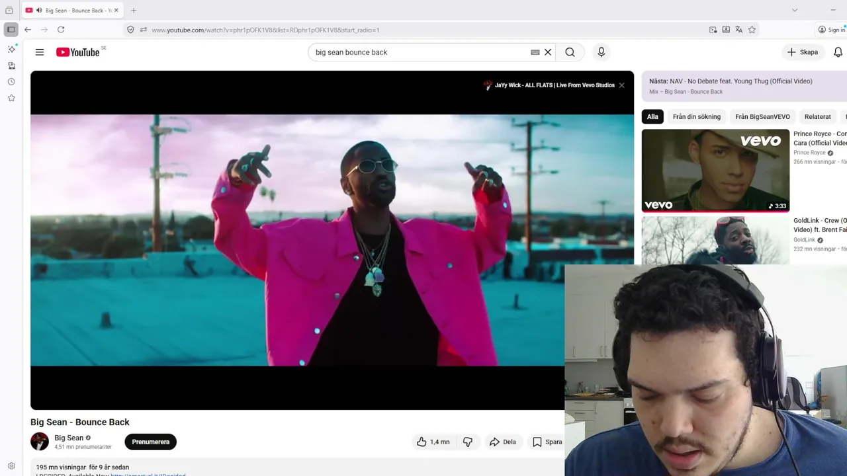The width and height of the screenshot is (847, 476).
Task: Open the JaYy Wick ALL FLATS suggested video
Action: [x=554, y=85]
